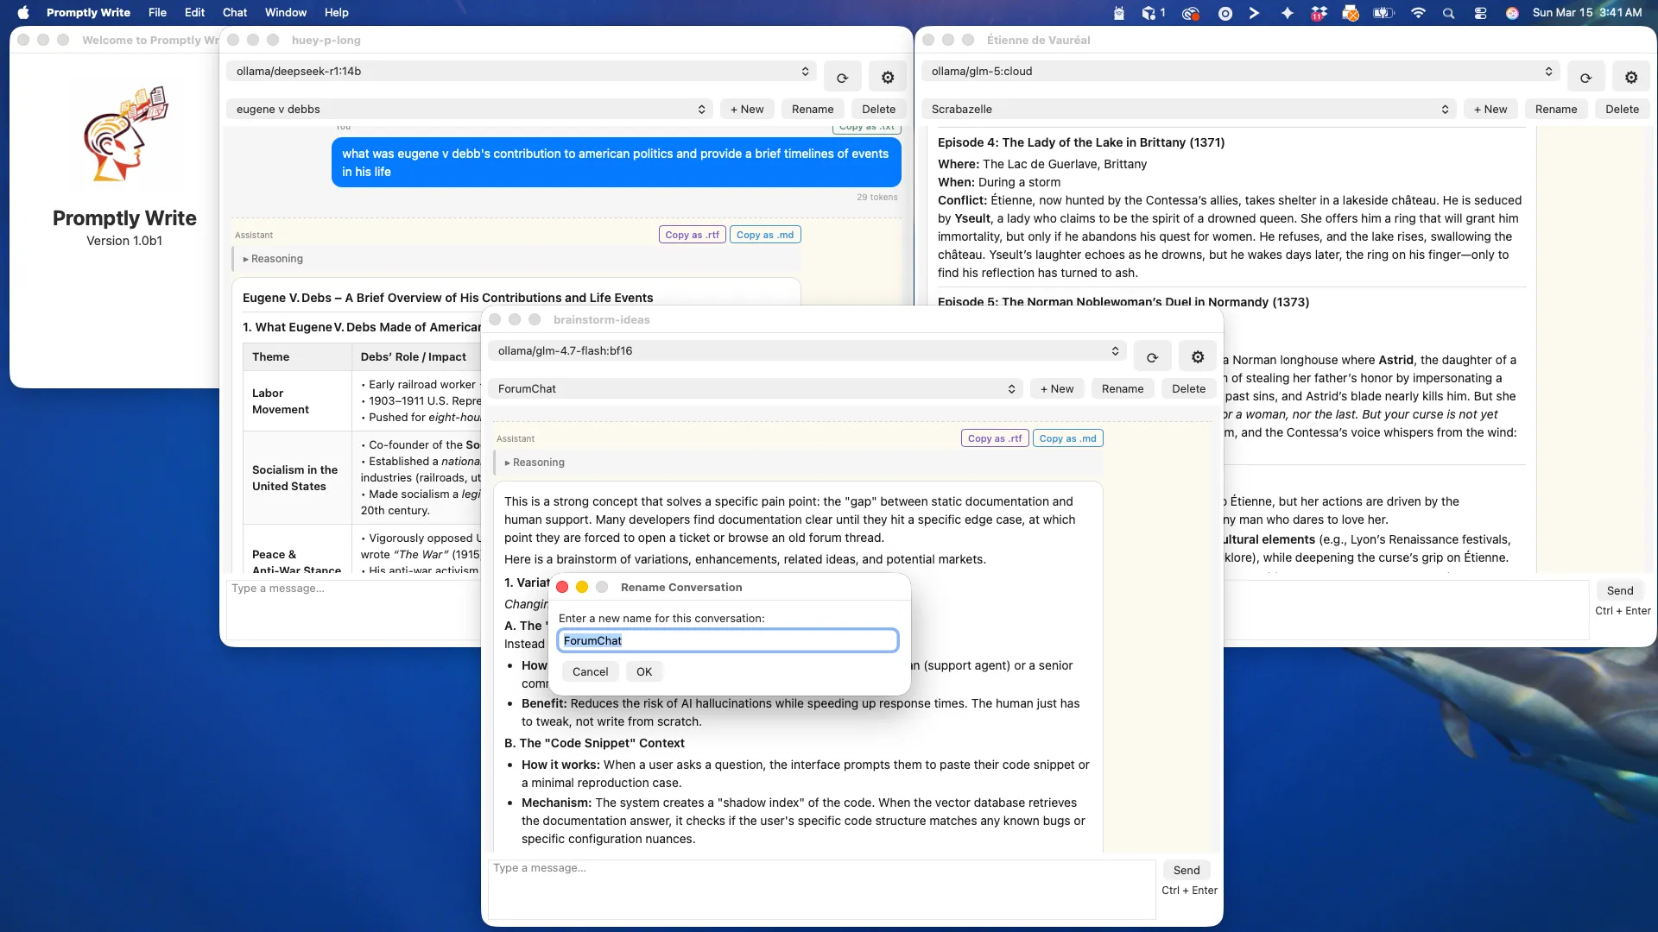Open Spotlight search from the menu bar
Image resolution: width=1658 pixels, height=932 pixels.
[x=1448, y=13]
